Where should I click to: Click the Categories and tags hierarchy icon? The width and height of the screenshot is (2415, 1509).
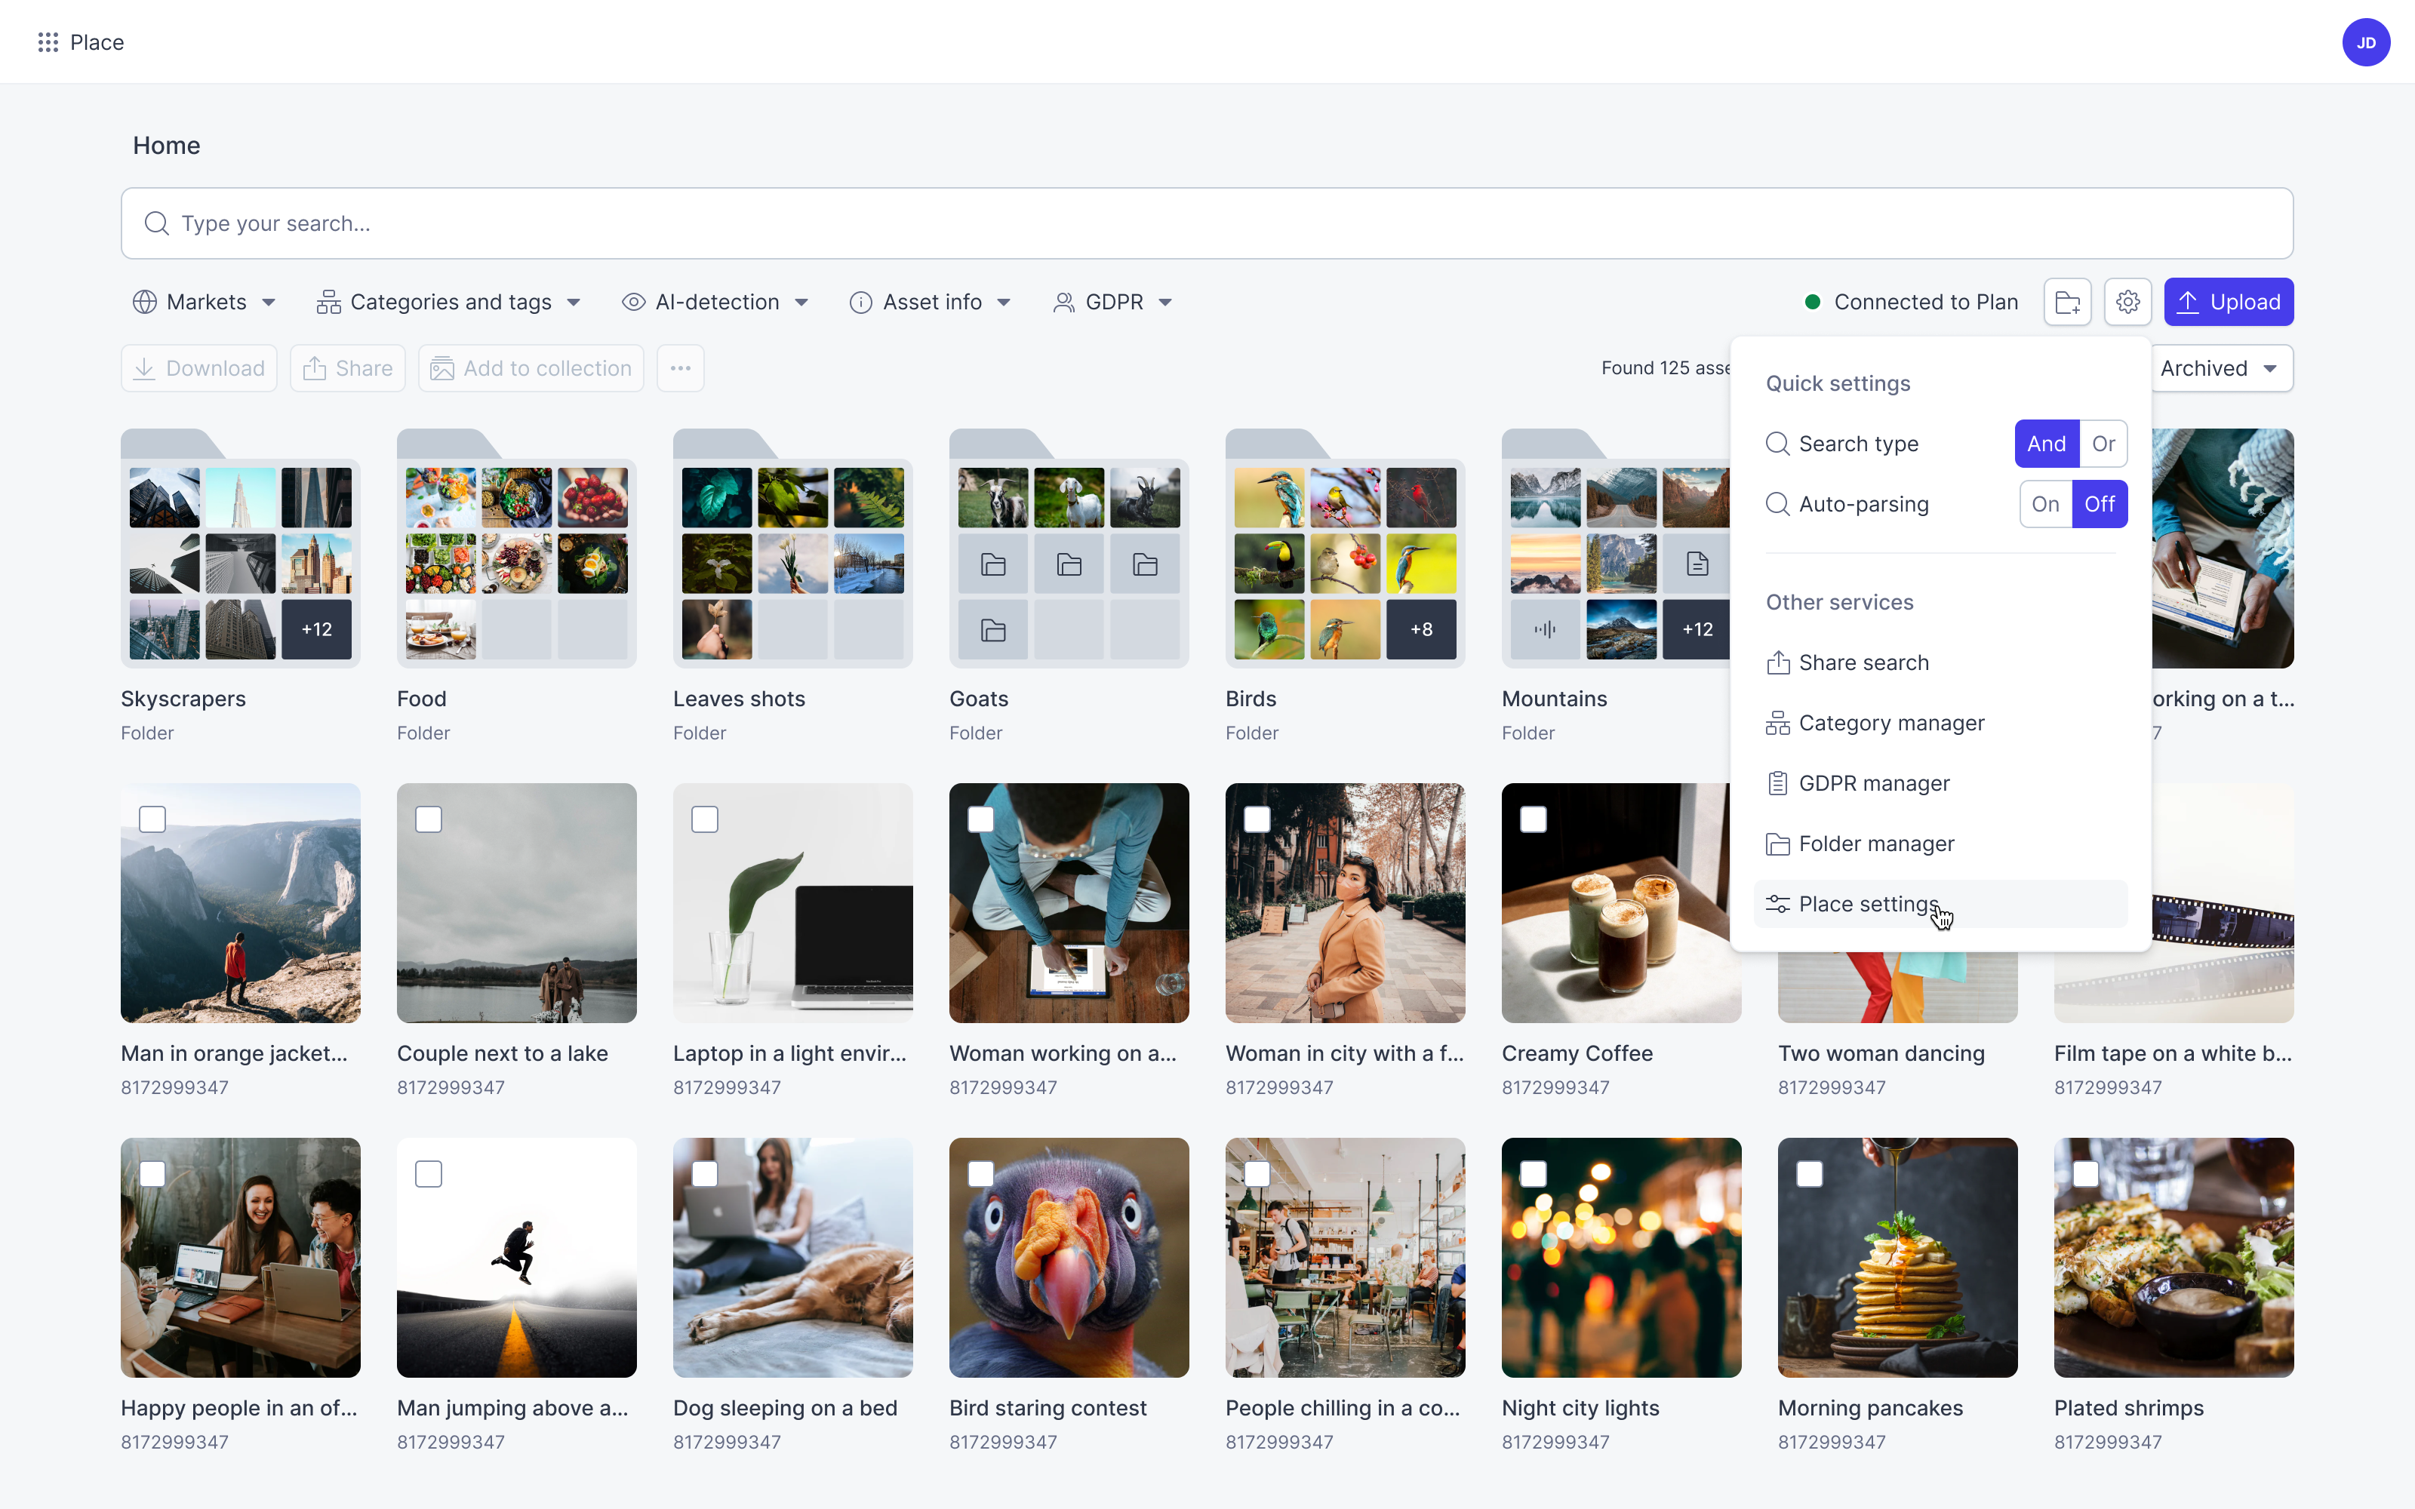(x=328, y=303)
